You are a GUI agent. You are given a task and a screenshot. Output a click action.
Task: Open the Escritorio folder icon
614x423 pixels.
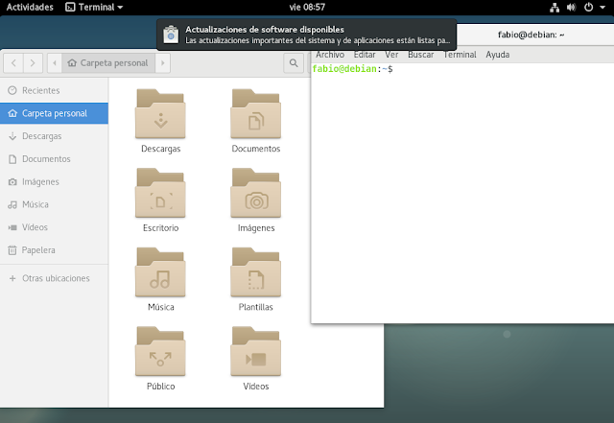pos(160,193)
